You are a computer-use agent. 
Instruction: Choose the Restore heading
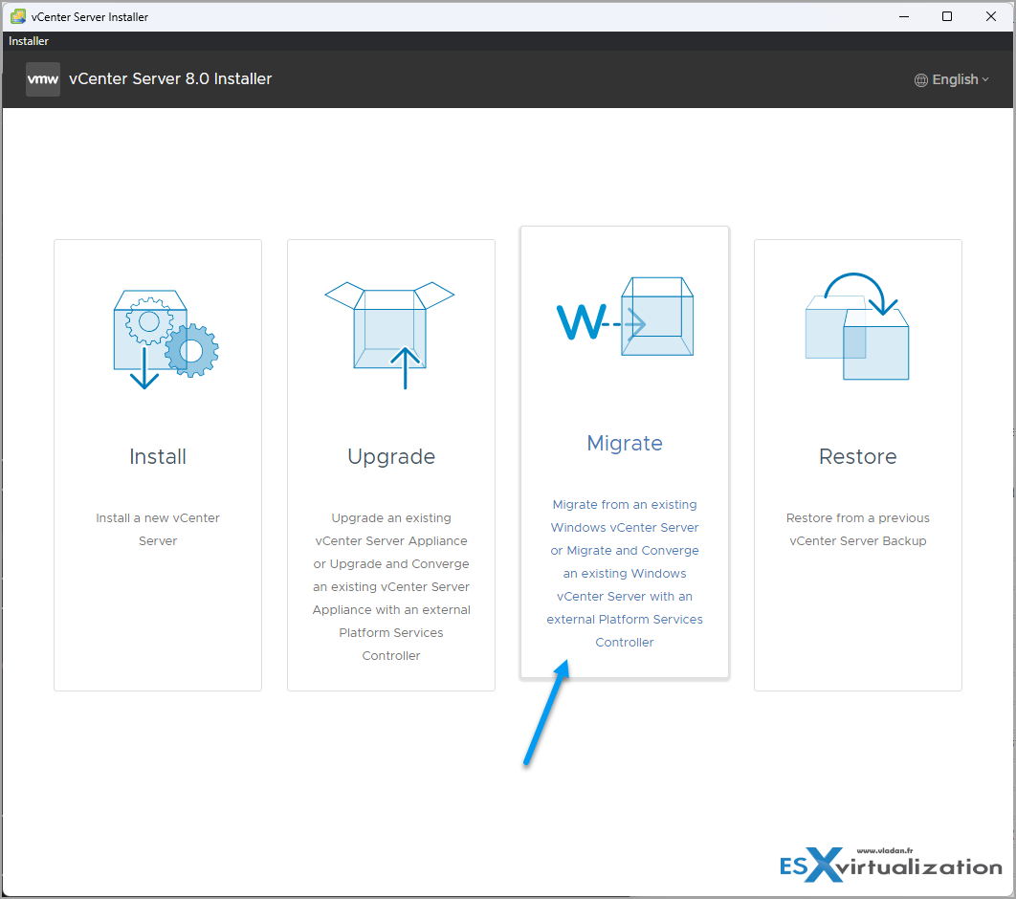pyautogui.click(x=858, y=456)
